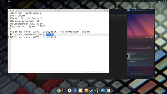Click the word Meta on line 9
The width and height of the screenshot is (167, 94).
41,34
